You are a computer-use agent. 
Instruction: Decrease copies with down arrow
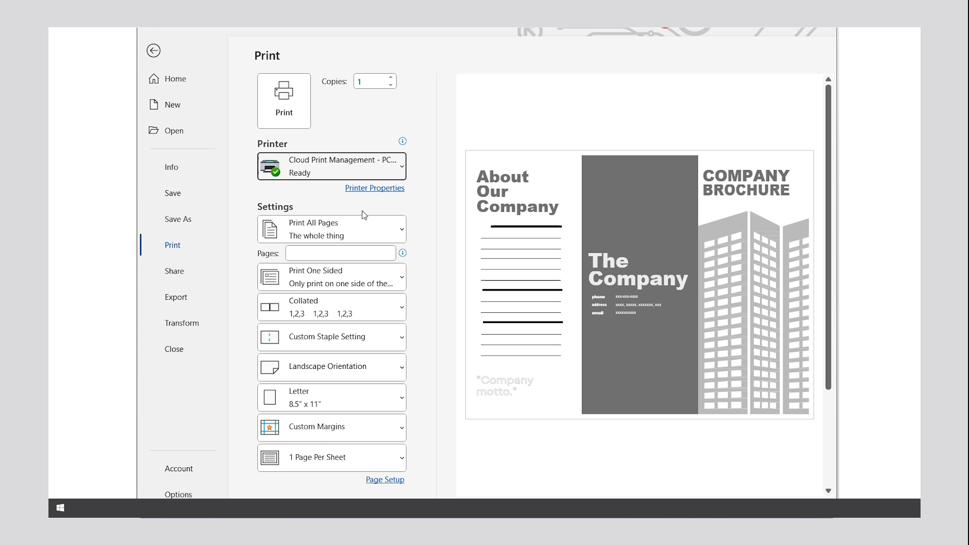(x=391, y=85)
